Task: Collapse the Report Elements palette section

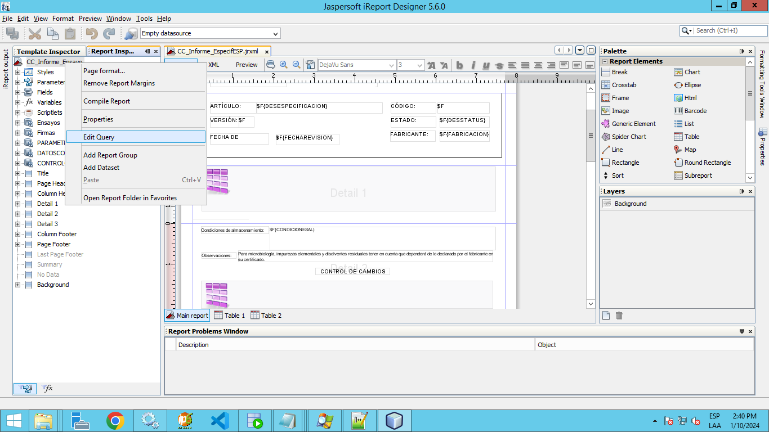Action: (605, 61)
